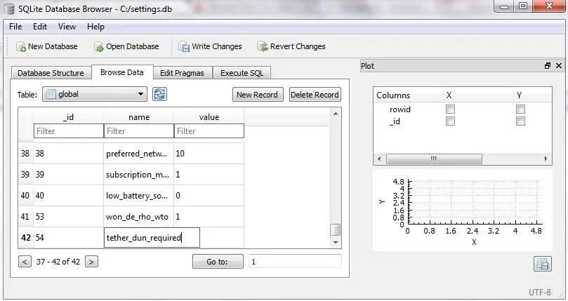Click the table scrollbar up arrow
568x301 pixels.
coord(336,114)
